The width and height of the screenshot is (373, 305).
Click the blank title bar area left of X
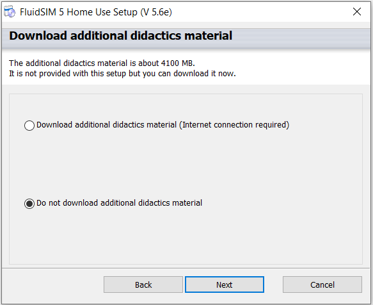(260, 12)
